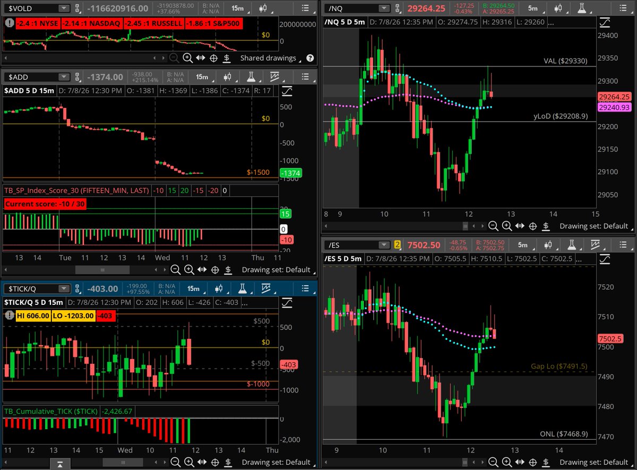Click the link chain icon beside $VOLD symbol

pos(78,8)
